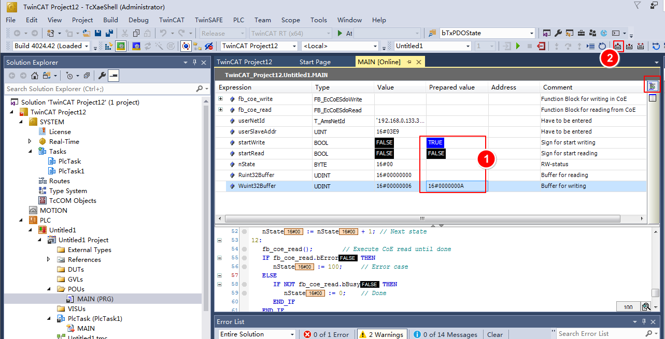The image size is (665, 339).
Task: Toggle the 2 Warnings filter
Action: click(x=381, y=334)
